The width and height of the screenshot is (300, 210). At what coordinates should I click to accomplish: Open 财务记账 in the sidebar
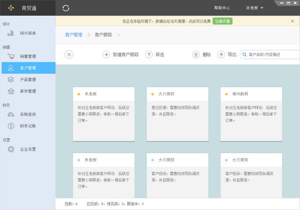pyautogui.click(x=27, y=126)
